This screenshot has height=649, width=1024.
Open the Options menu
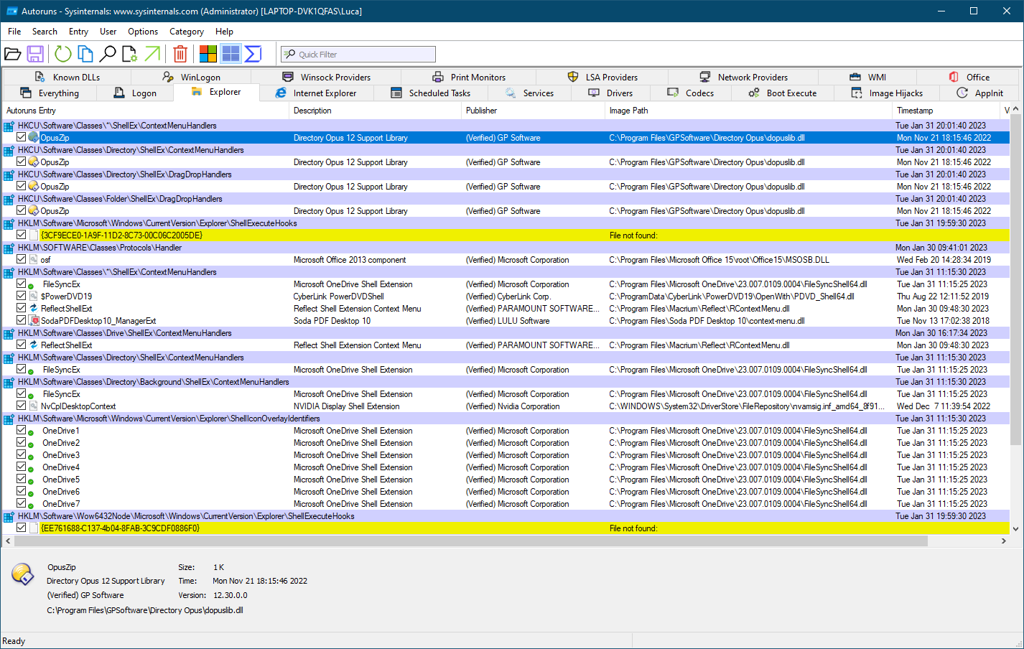click(x=143, y=32)
